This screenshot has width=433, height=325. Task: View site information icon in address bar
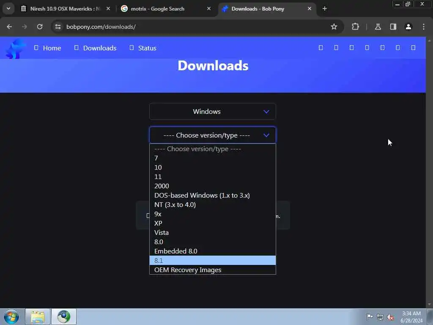click(x=58, y=27)
